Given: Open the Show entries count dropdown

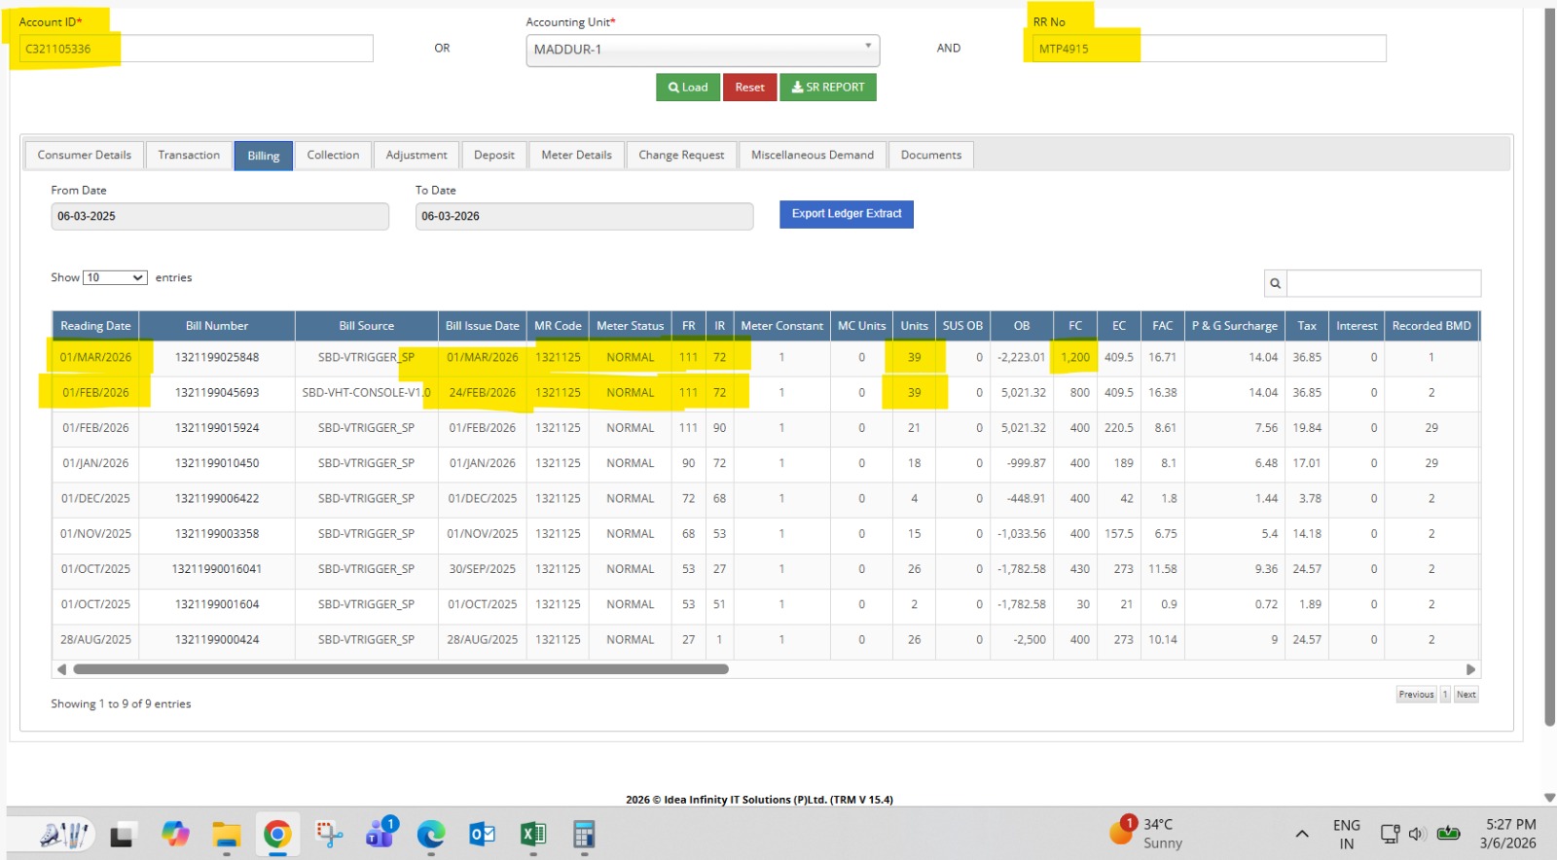Looking at the screenshot, I should coord(115,278).
